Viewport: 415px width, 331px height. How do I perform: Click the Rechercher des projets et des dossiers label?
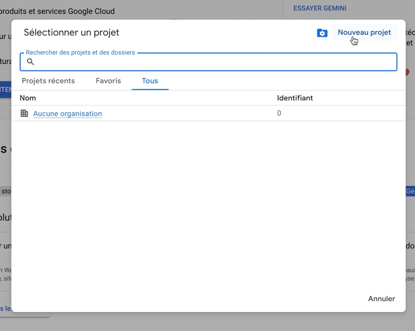click(x=80, y=53)
